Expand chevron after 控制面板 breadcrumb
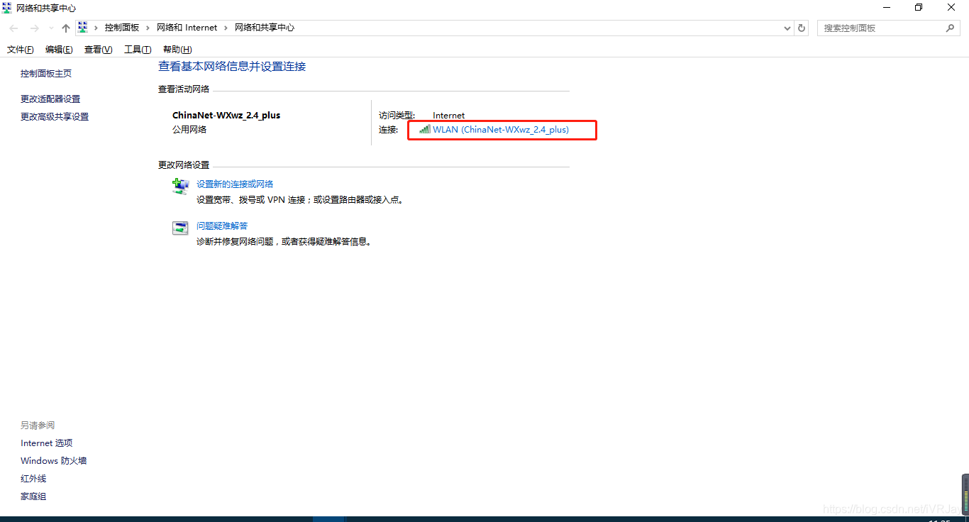 coord(148,28)
